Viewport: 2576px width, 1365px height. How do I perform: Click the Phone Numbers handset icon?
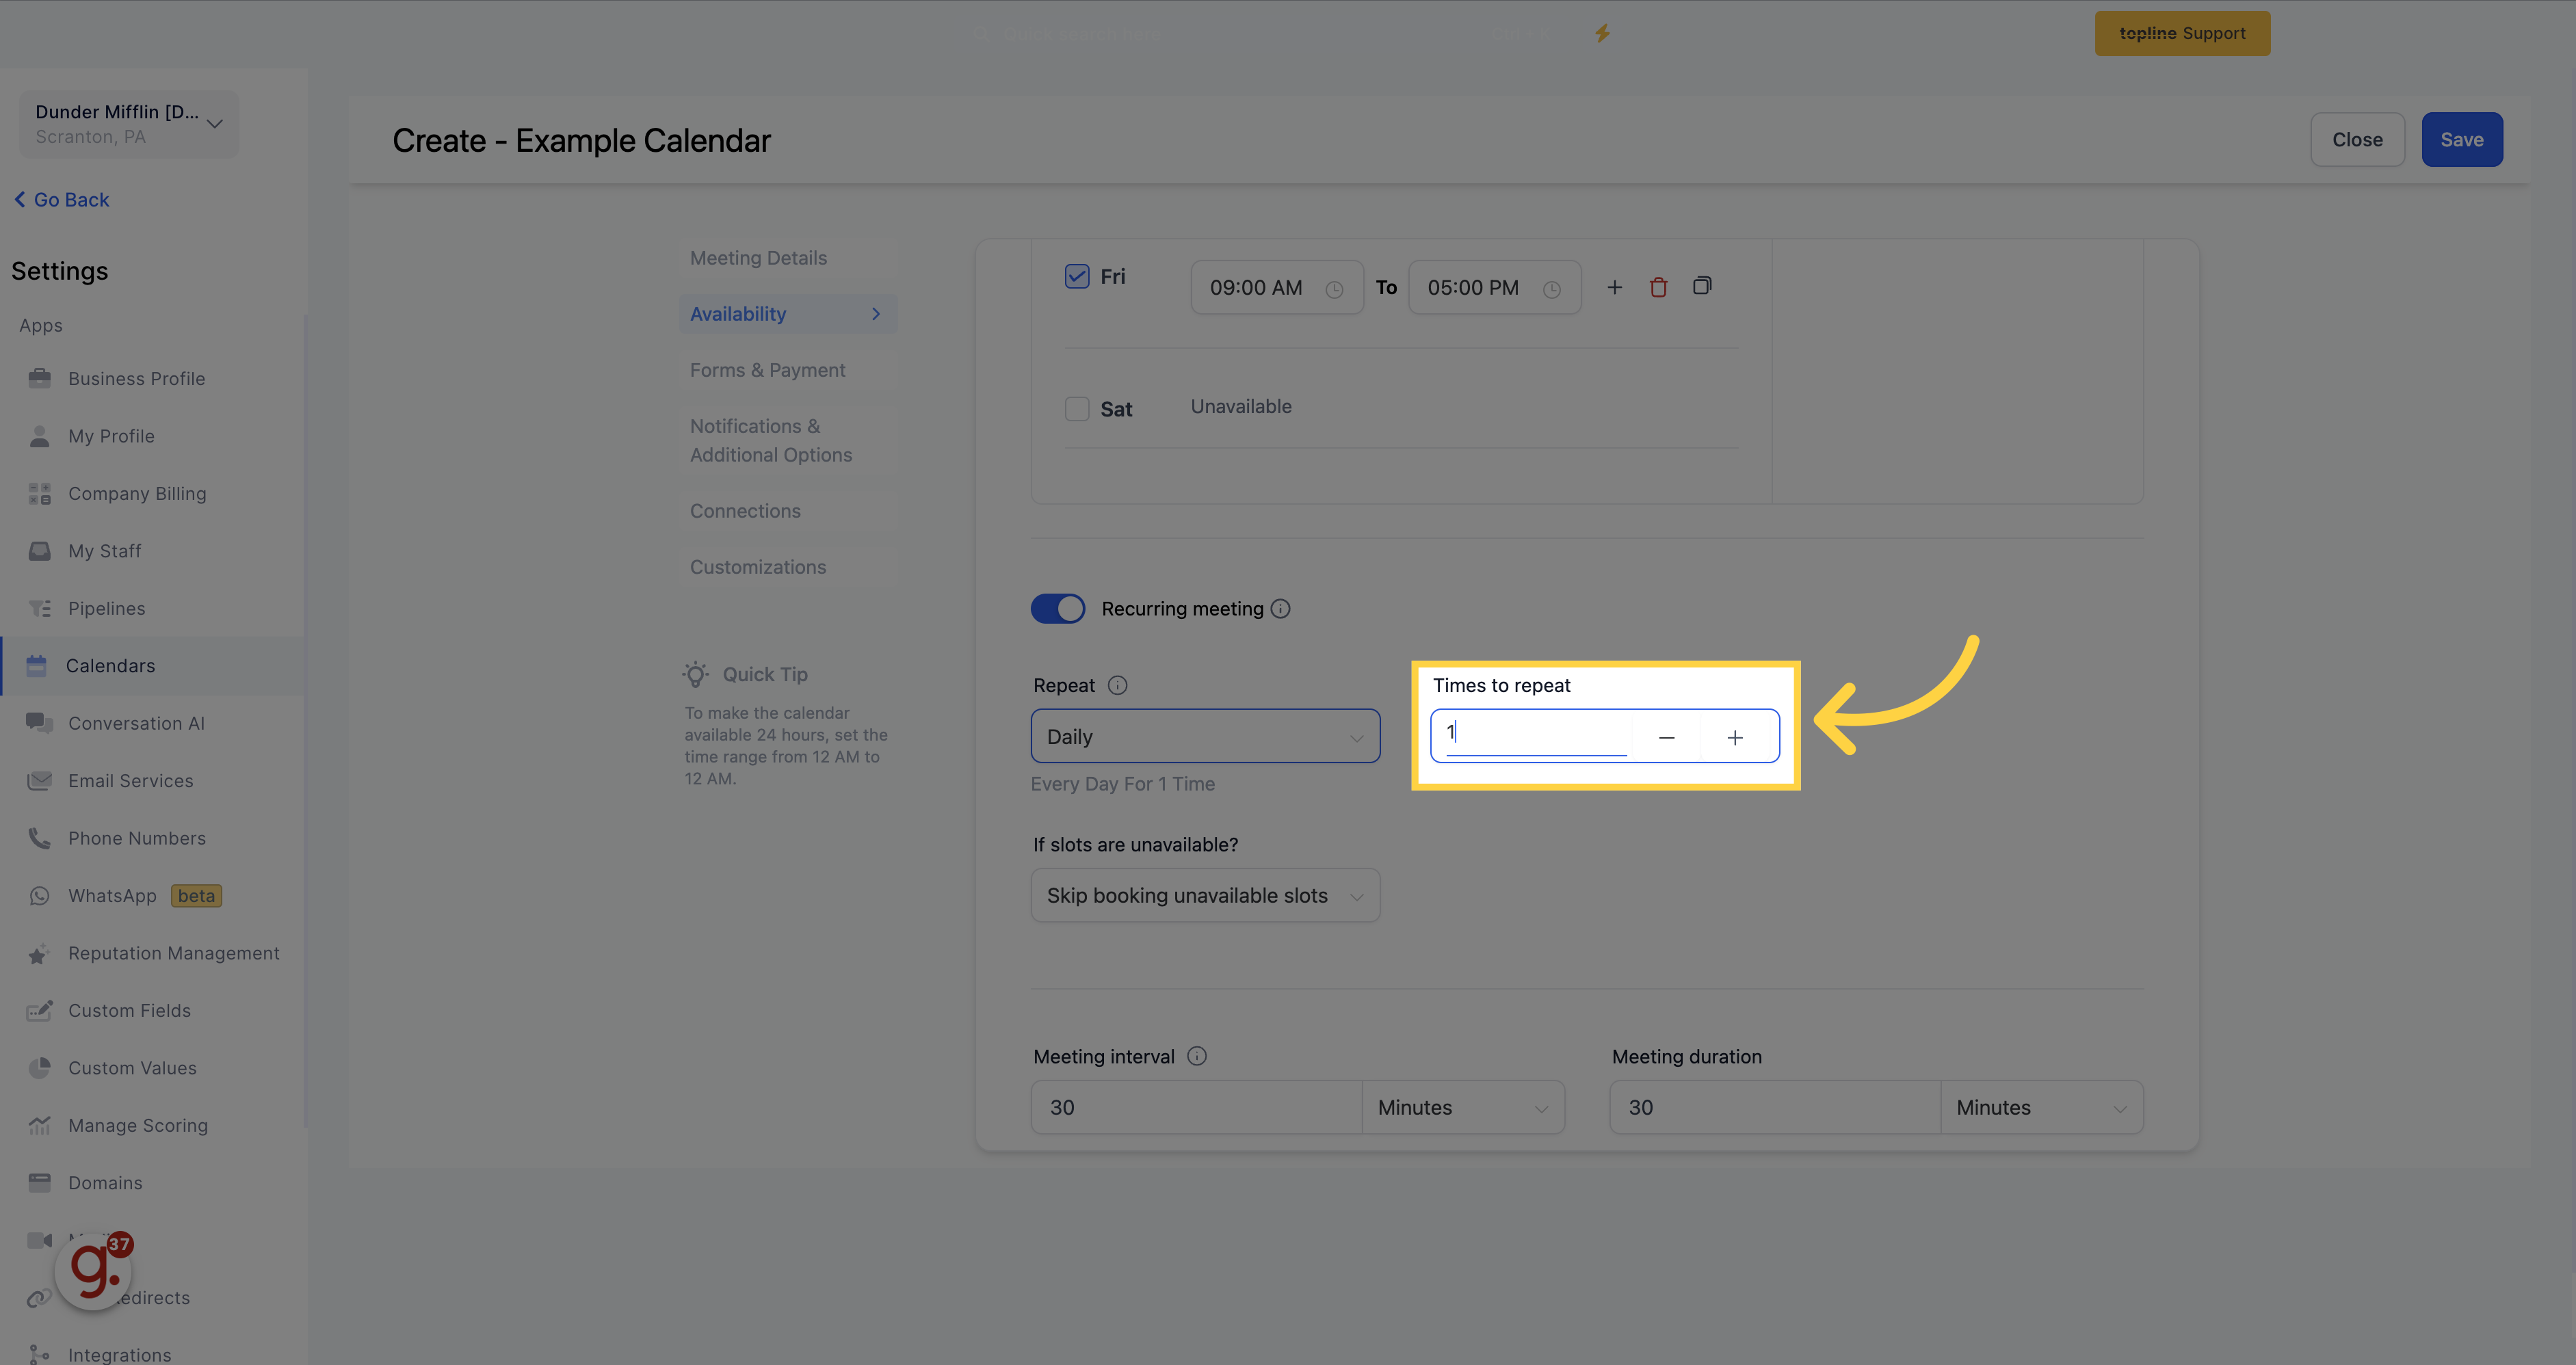(x=39, y=838)
